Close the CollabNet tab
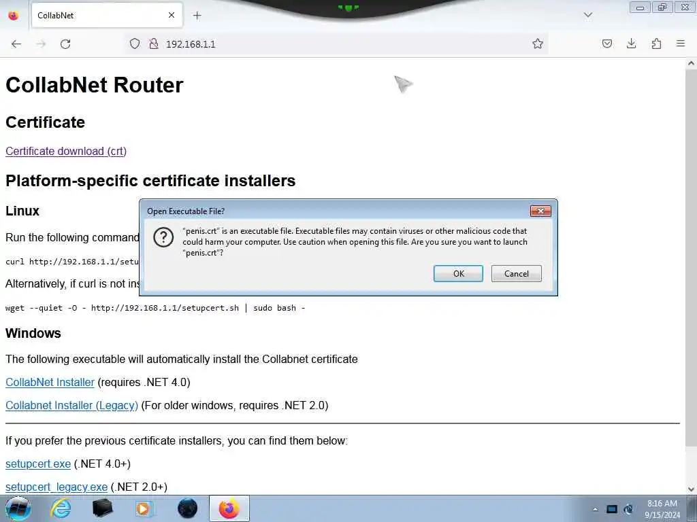Image resolution: width=697 pixels, height=522 pixels. pyautogui.click(x=172, y=15)
